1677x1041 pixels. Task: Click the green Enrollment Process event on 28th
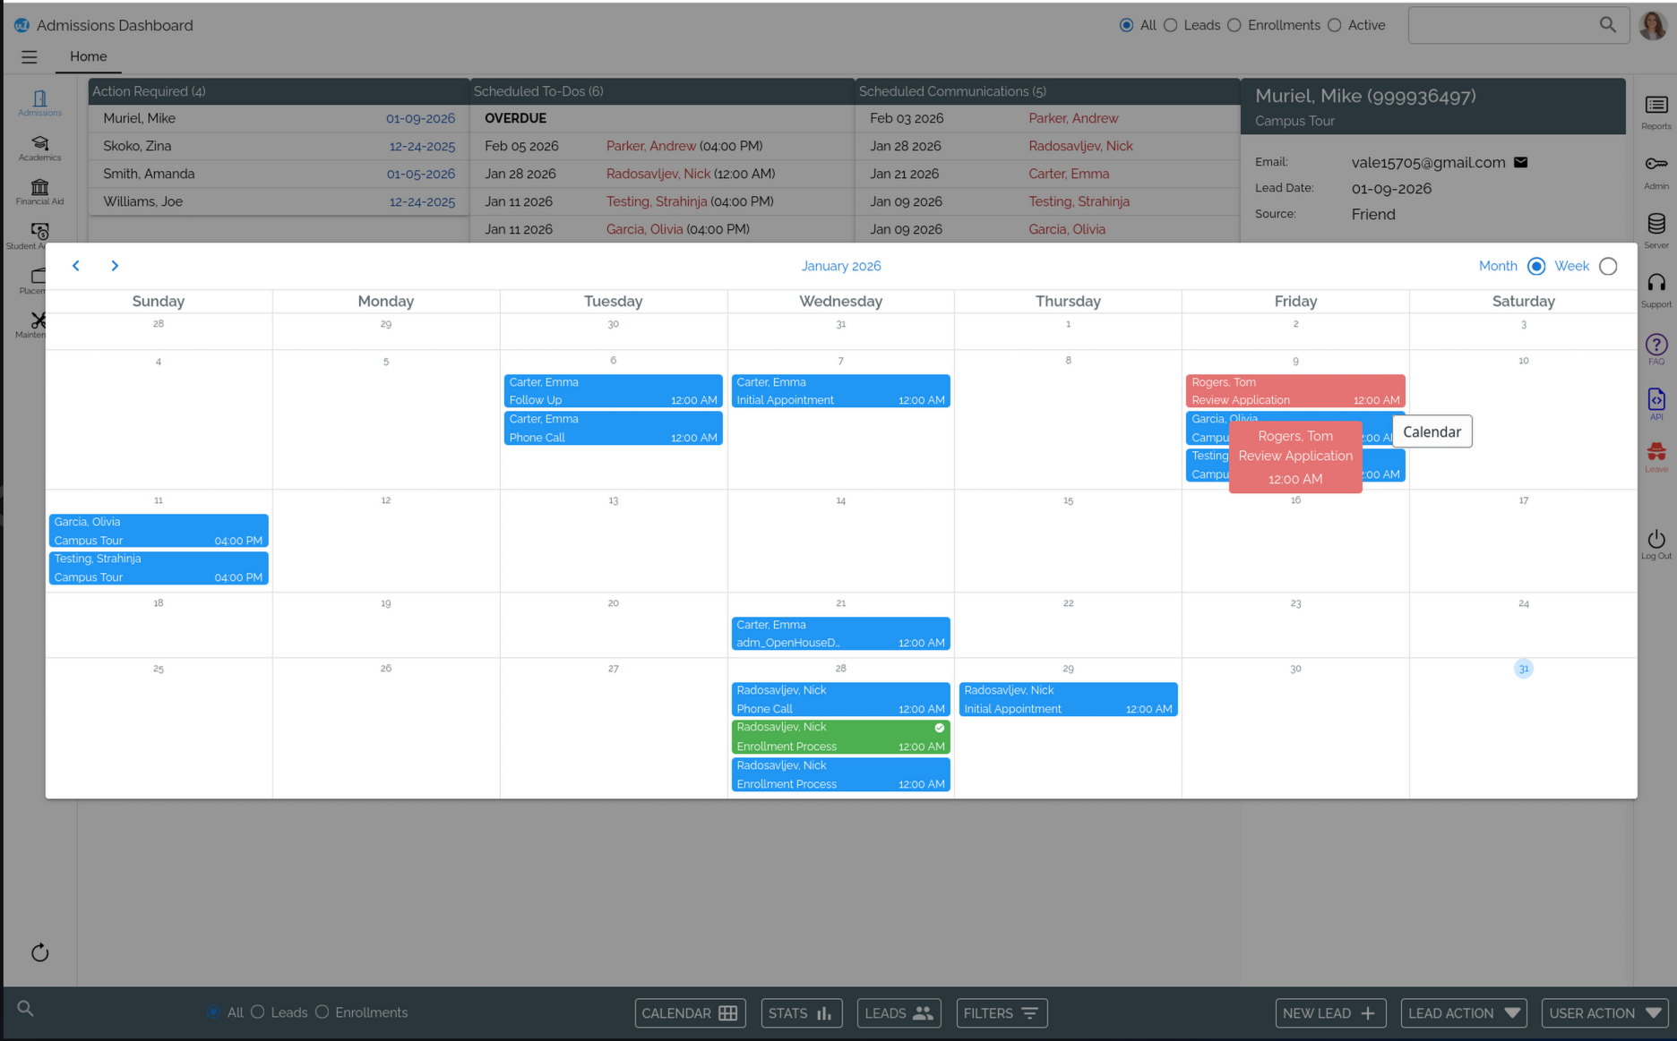[839, 737]
